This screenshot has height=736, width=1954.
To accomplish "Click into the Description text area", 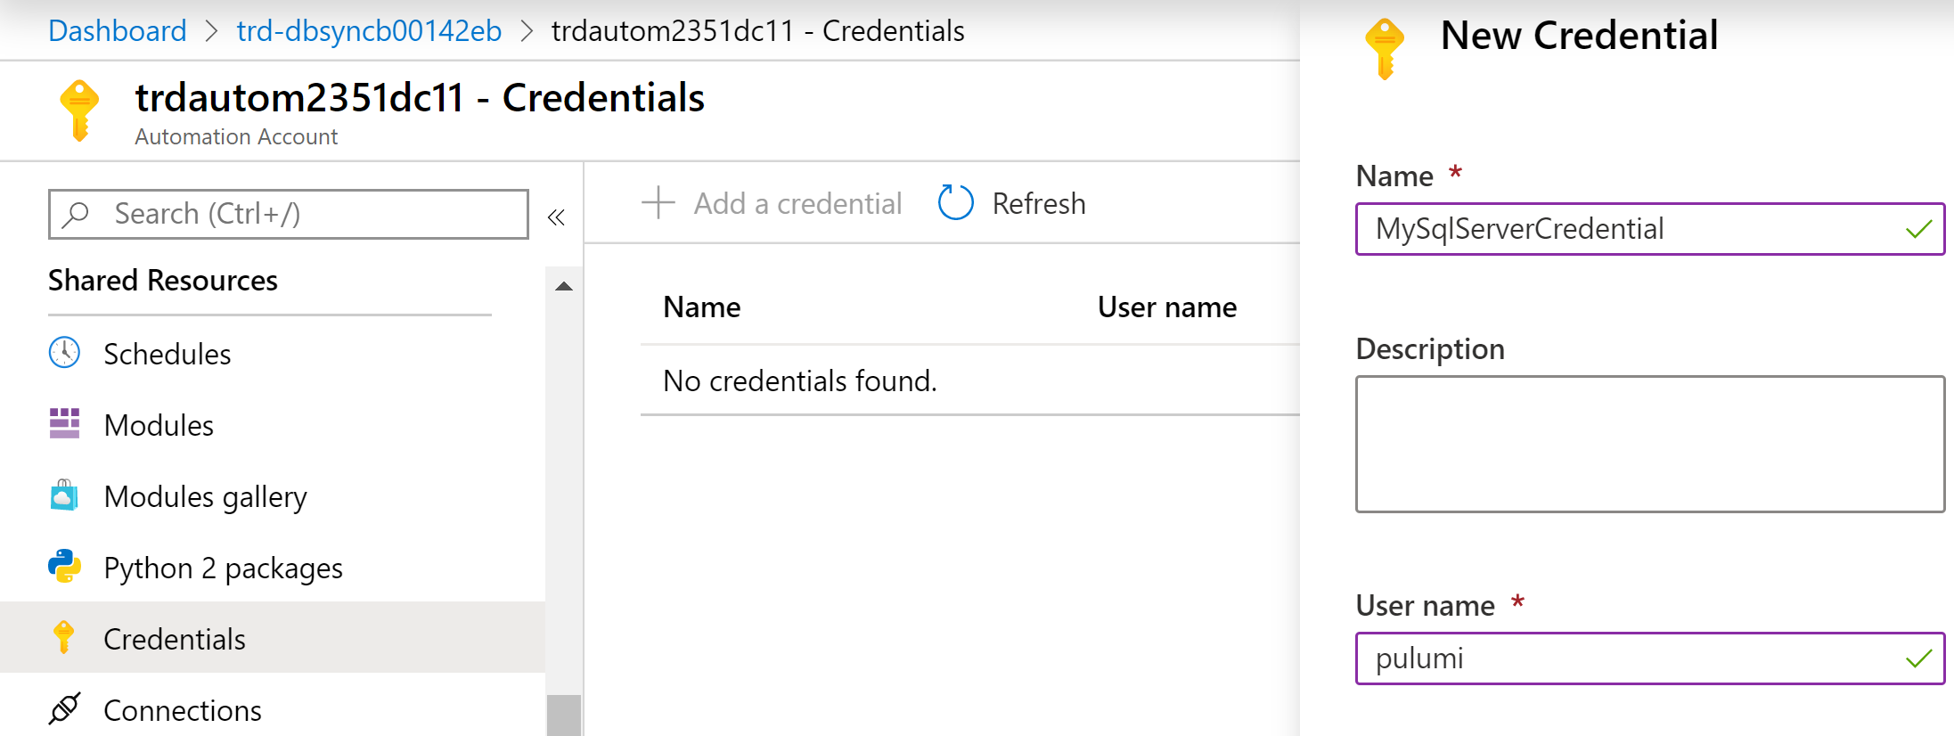I will click(x=1649, y=444).
